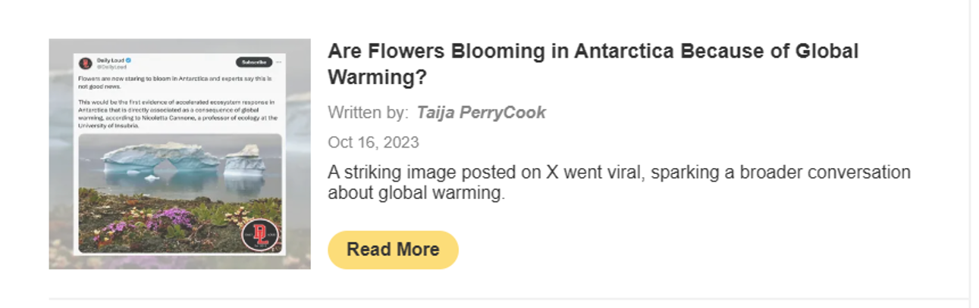979x308 pixels.
Task: Click the Daily Loud account name
Action: (x=109, y=60)
